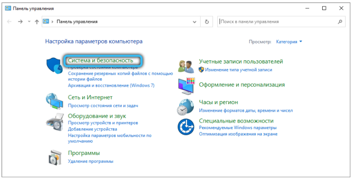
Task: Click the refresh button in address bar
Action: (x=207, y=21)
